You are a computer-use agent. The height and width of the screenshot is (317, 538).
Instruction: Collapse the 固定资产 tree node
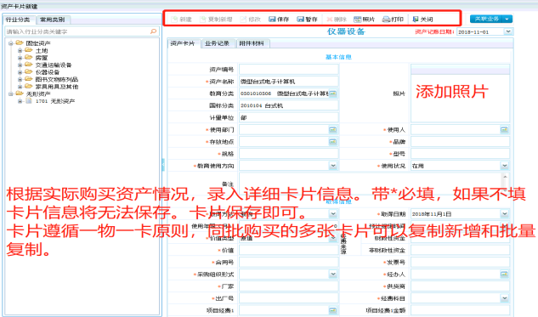(x=11, y=43)
